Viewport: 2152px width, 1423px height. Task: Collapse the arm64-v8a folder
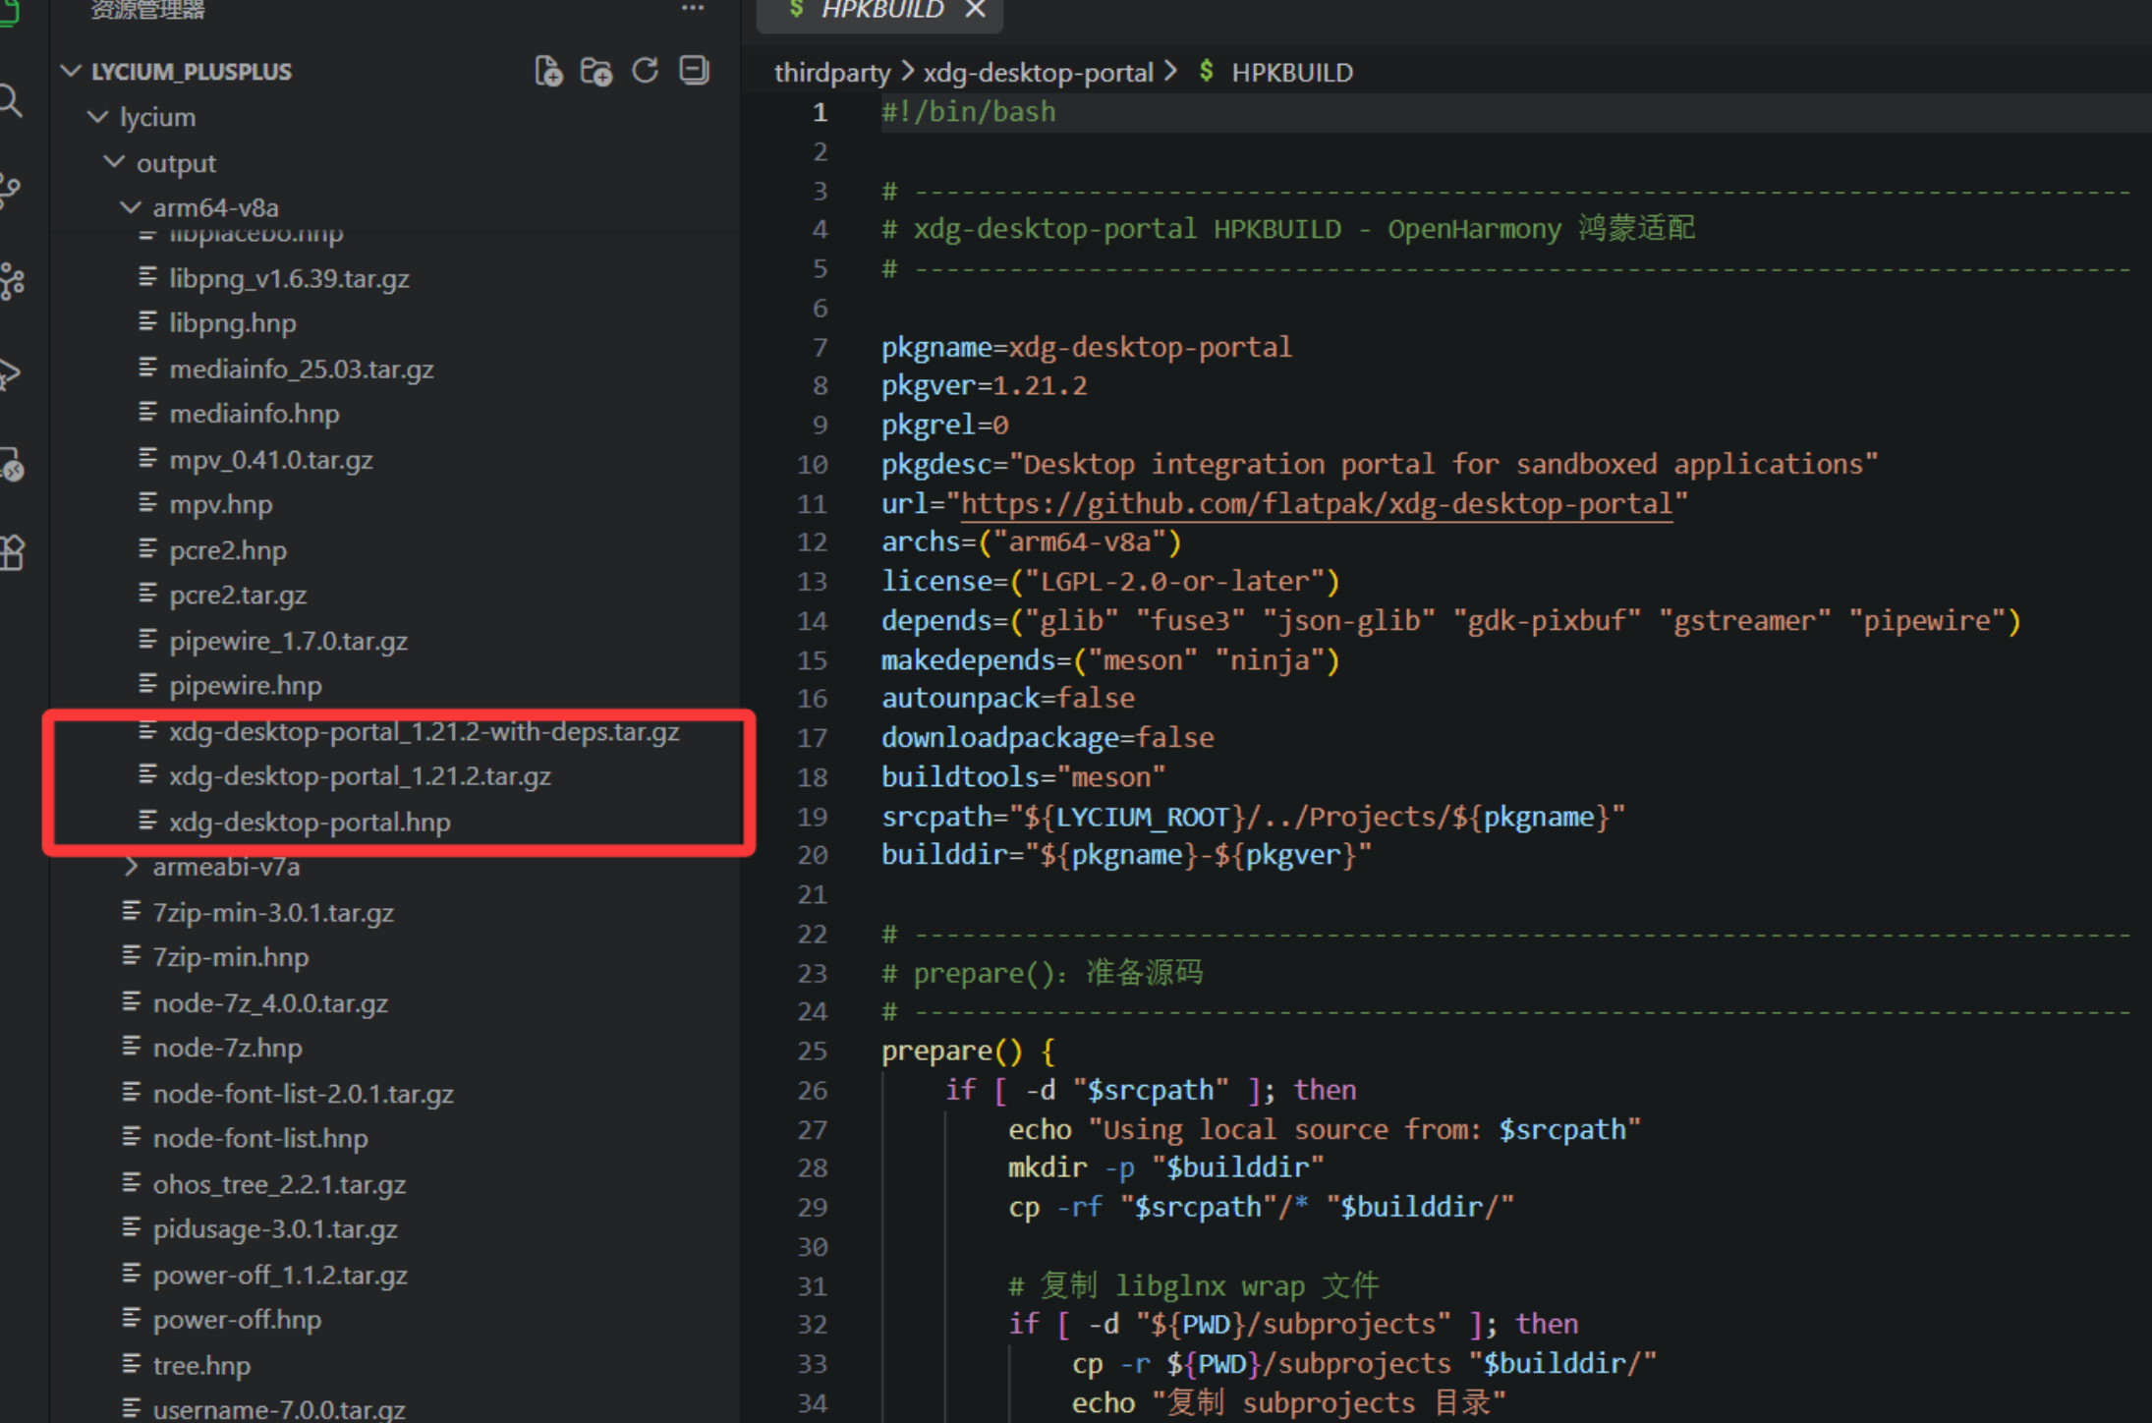click(130, 207)
